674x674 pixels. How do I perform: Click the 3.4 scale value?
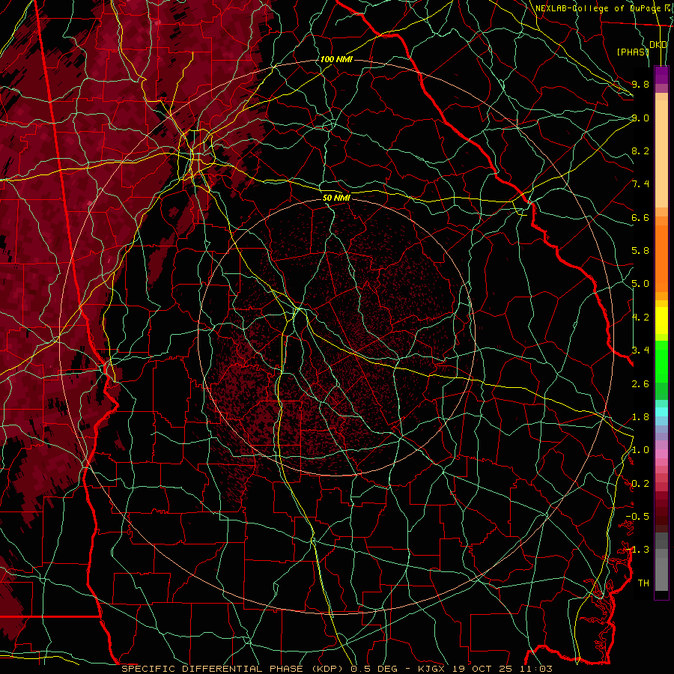pos(640,350)
